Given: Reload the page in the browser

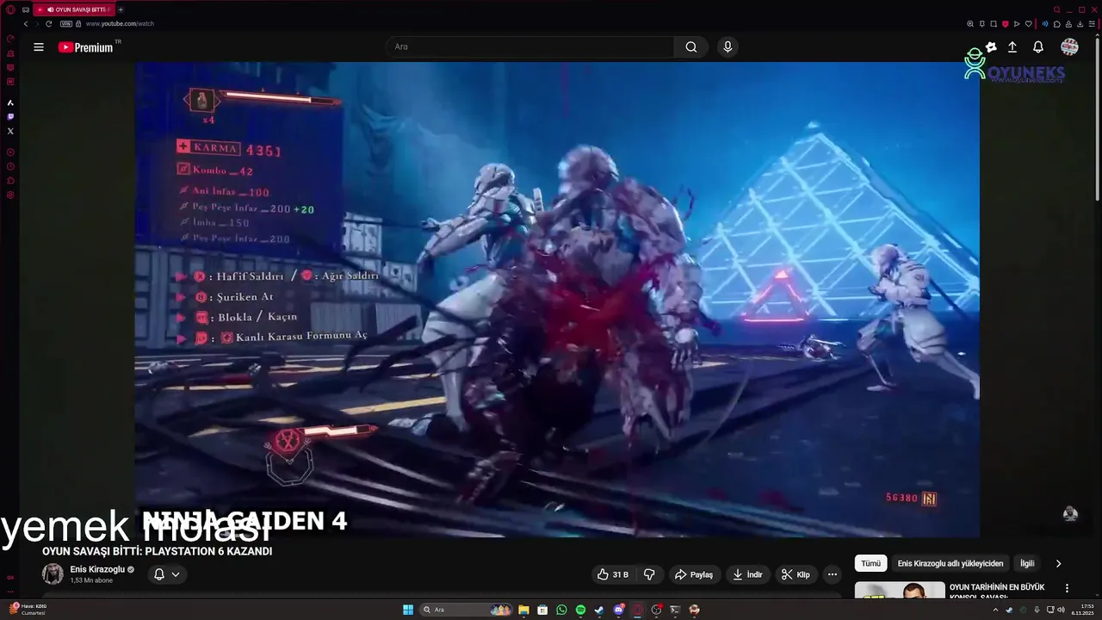Looking at the screenshot, I should point(48,24).
